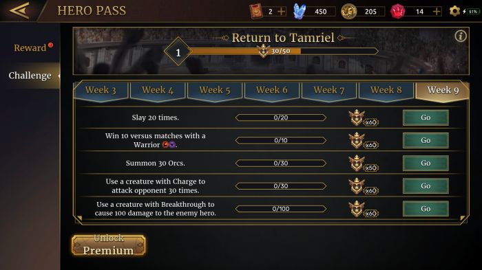
Task: Add more red gems with plus icon
Action: tap(437, 12)
